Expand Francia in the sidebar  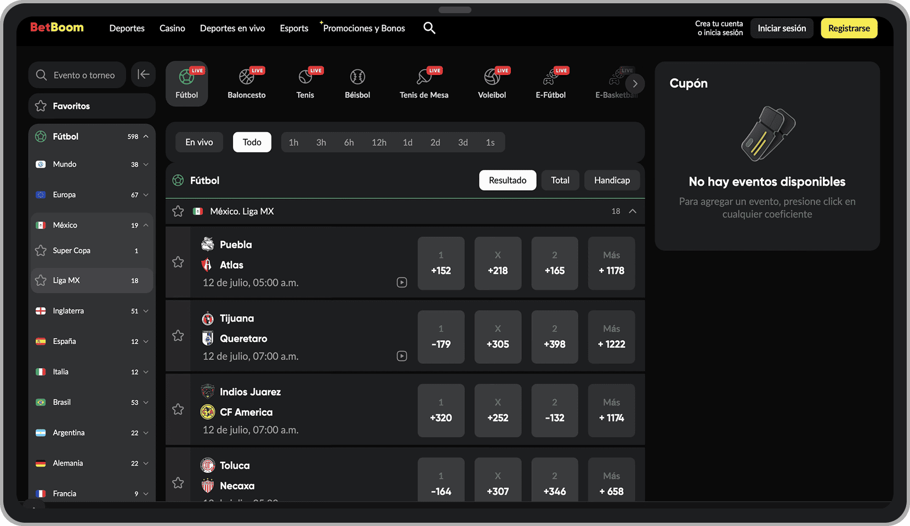pyautogui.click(x=146, y=494)
